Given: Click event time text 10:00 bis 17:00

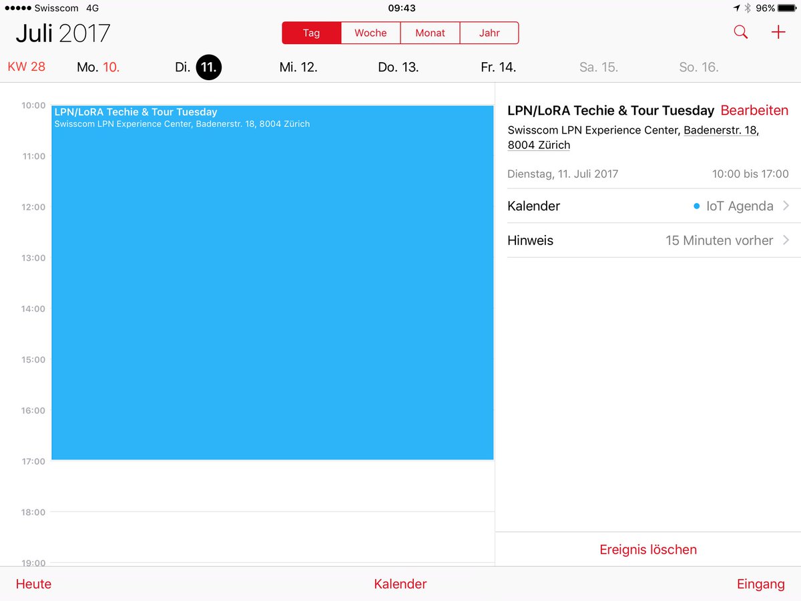Looking at the screenshot, I should pyautogui.click(x=750, y=174).
